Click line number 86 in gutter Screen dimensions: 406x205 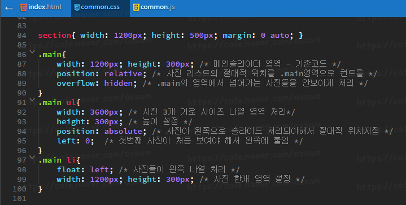tap(22, 55)
